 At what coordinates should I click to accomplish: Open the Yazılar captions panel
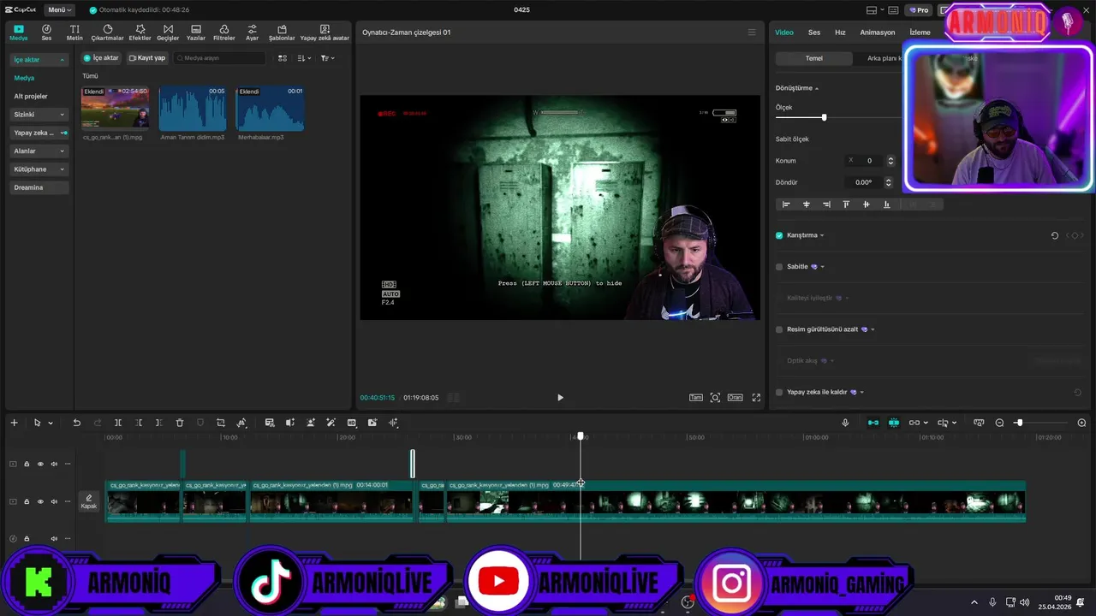(x=196, y=33)
